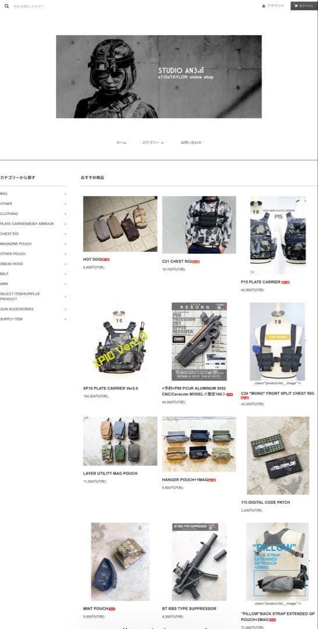The image size is (318, 629).
Task: Open the お問い合わせ menu item
Action: point(191,143)
